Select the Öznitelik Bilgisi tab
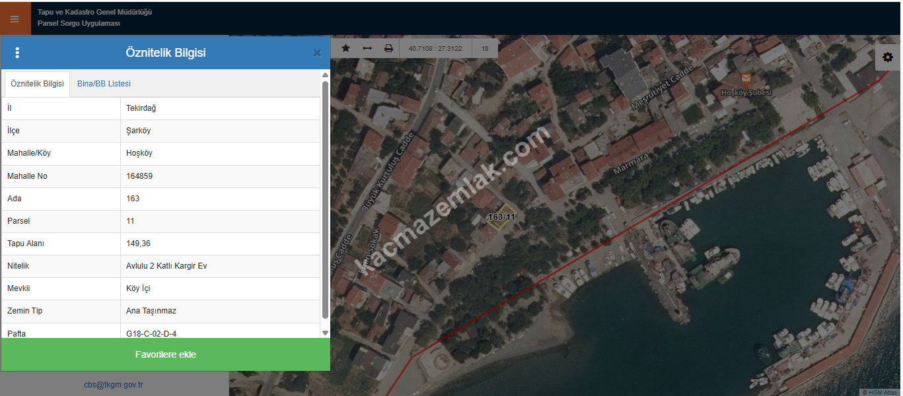 [38, 84]
